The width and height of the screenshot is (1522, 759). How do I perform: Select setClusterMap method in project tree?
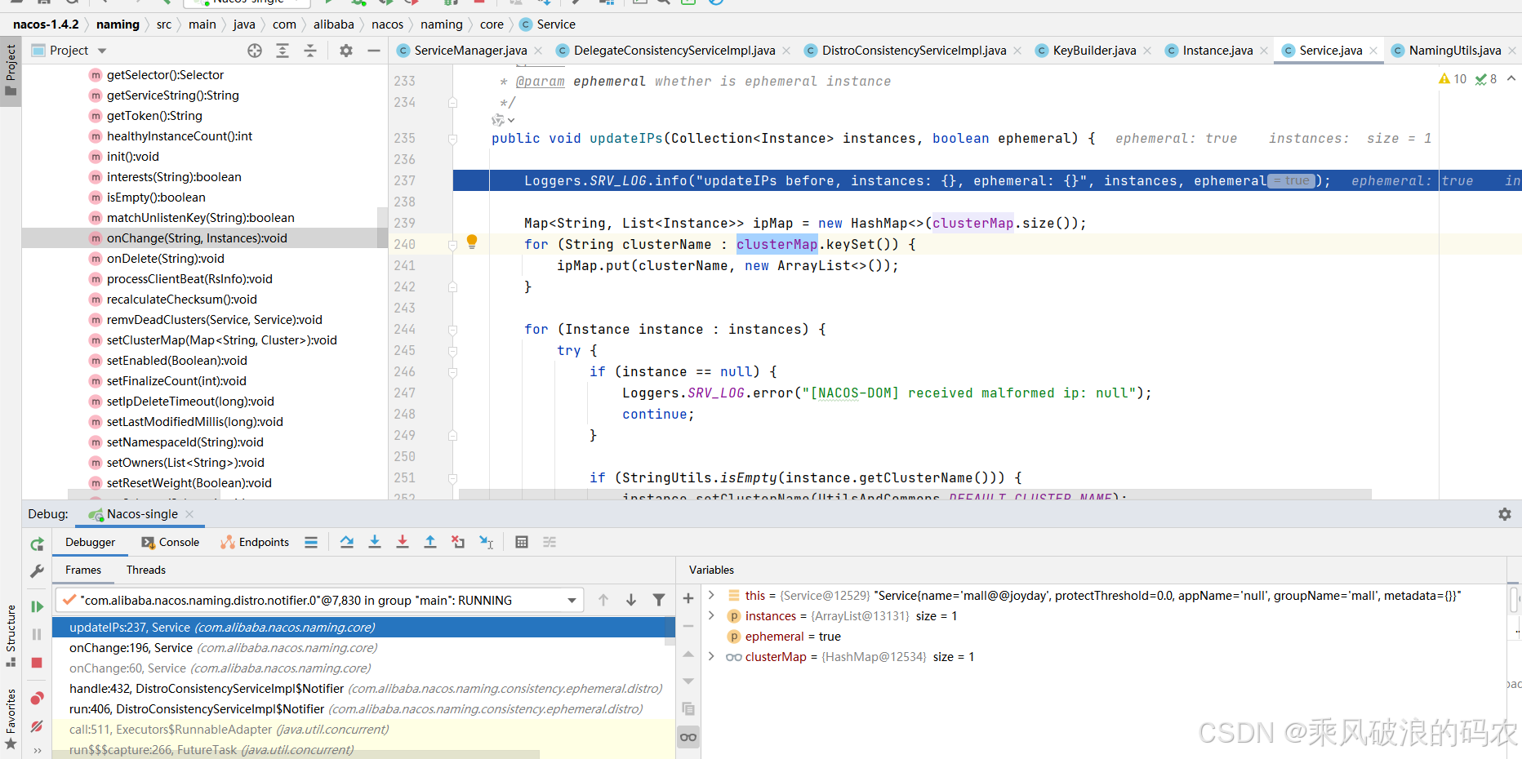pos(221,340)
